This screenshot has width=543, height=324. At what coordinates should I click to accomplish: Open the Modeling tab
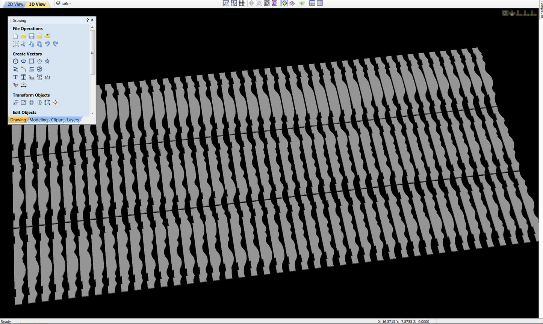pos(38,120)
